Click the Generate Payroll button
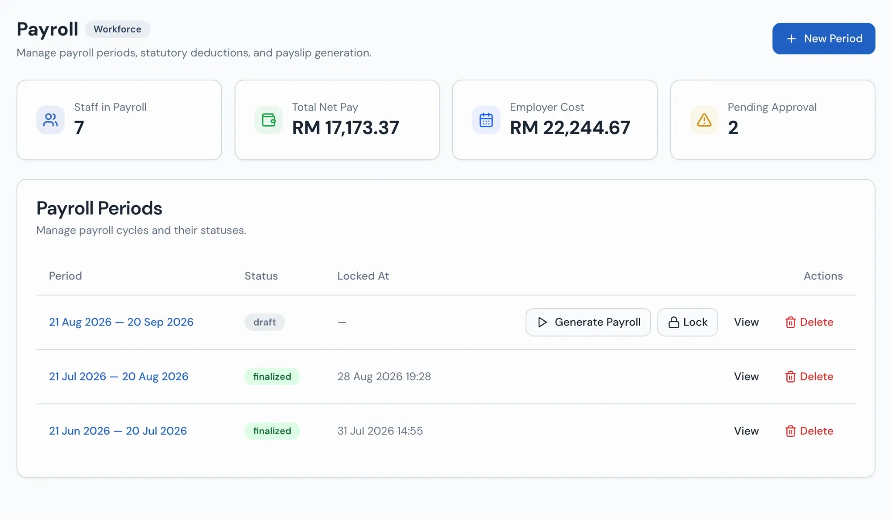892x519 pixels. 588,322
